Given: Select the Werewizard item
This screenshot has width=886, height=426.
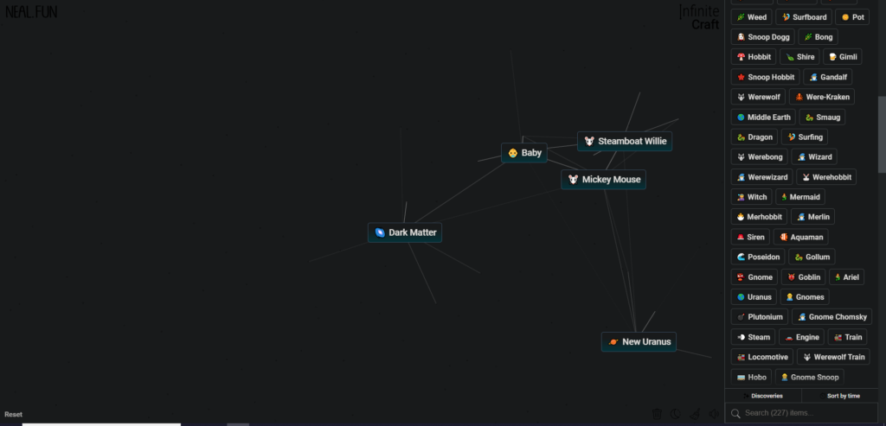Looking at the screenshot, I should 761,177.
